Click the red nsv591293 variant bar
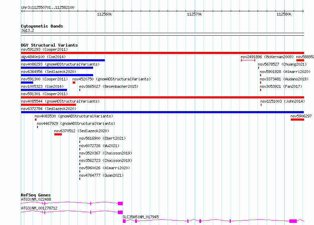This screenshot has width=314, height=225. pyautogui.click(x=162, y=53)
